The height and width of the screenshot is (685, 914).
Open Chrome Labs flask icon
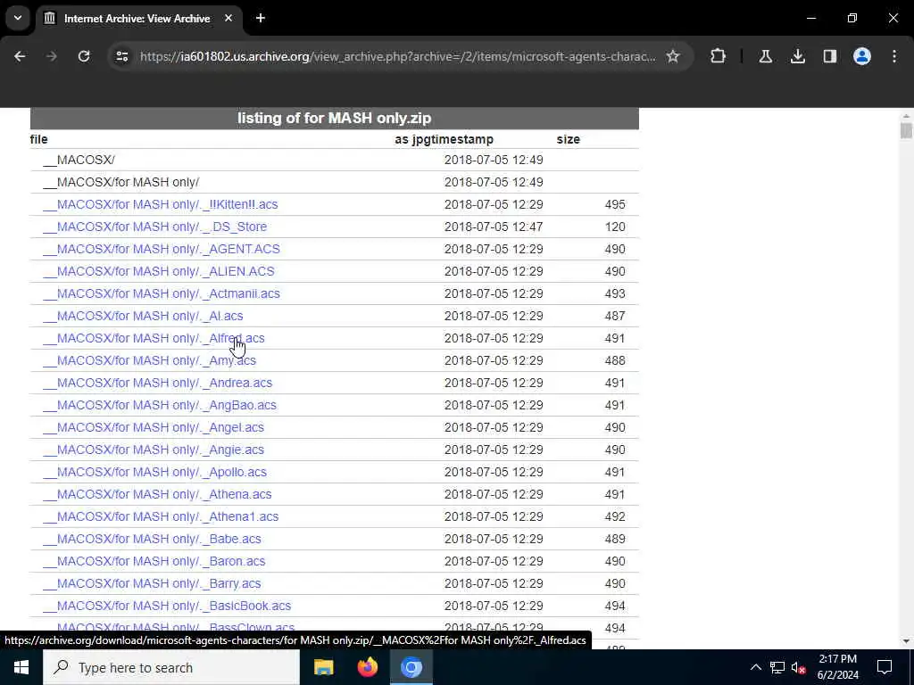(x=765, y=56)
